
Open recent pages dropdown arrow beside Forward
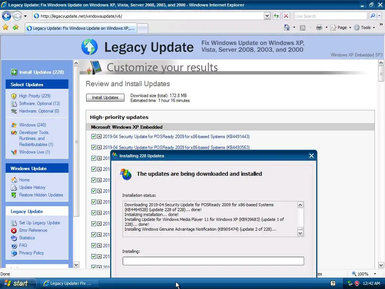25,16
